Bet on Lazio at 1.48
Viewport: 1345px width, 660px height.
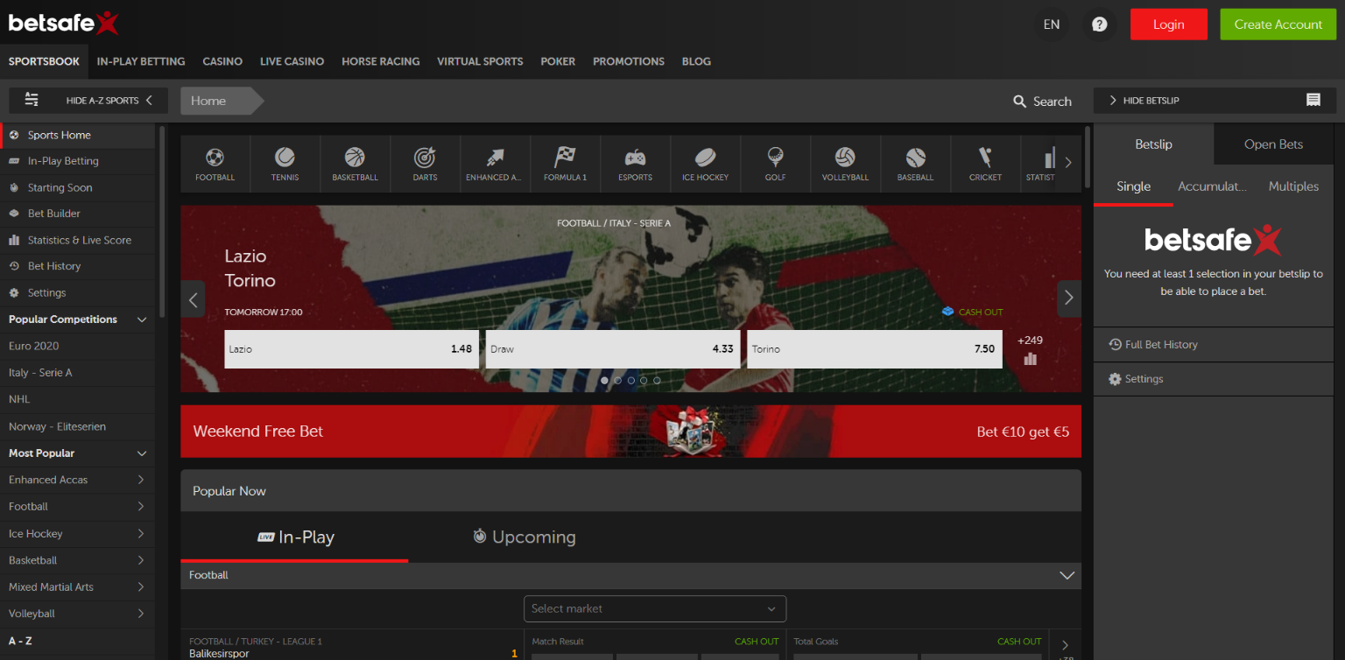coord(351,349)
